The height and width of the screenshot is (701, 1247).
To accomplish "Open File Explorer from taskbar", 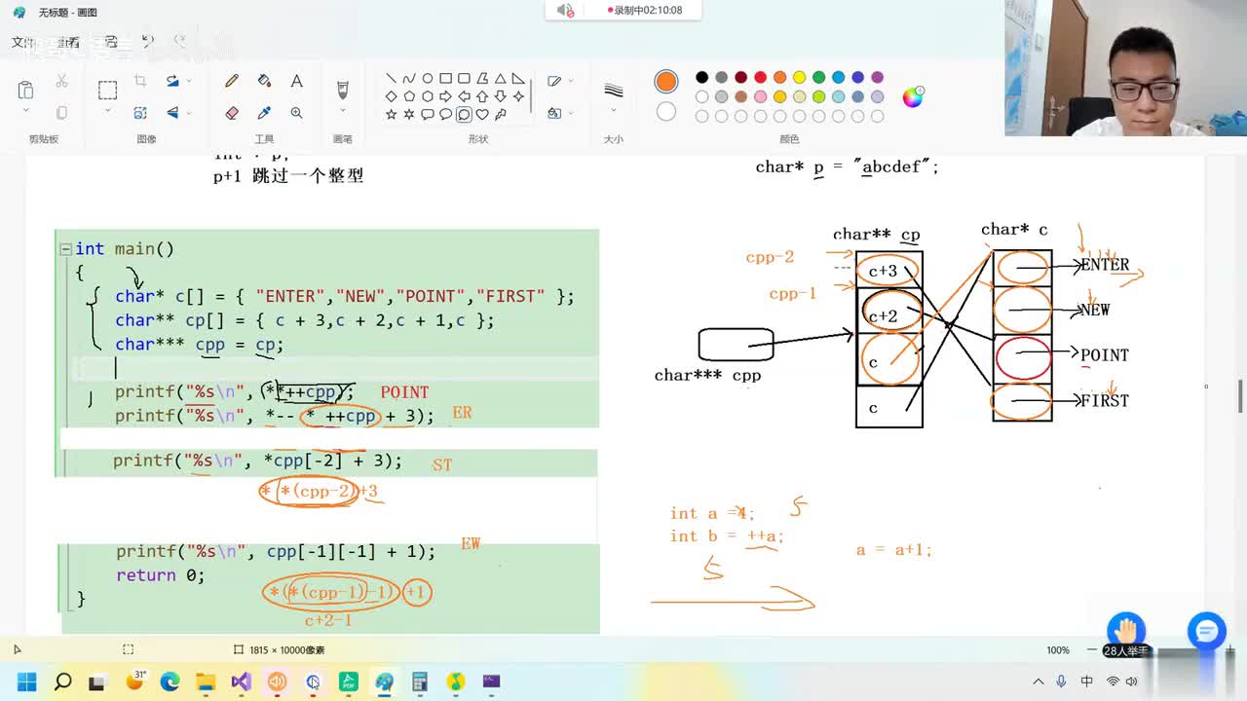I will (206, 682).
